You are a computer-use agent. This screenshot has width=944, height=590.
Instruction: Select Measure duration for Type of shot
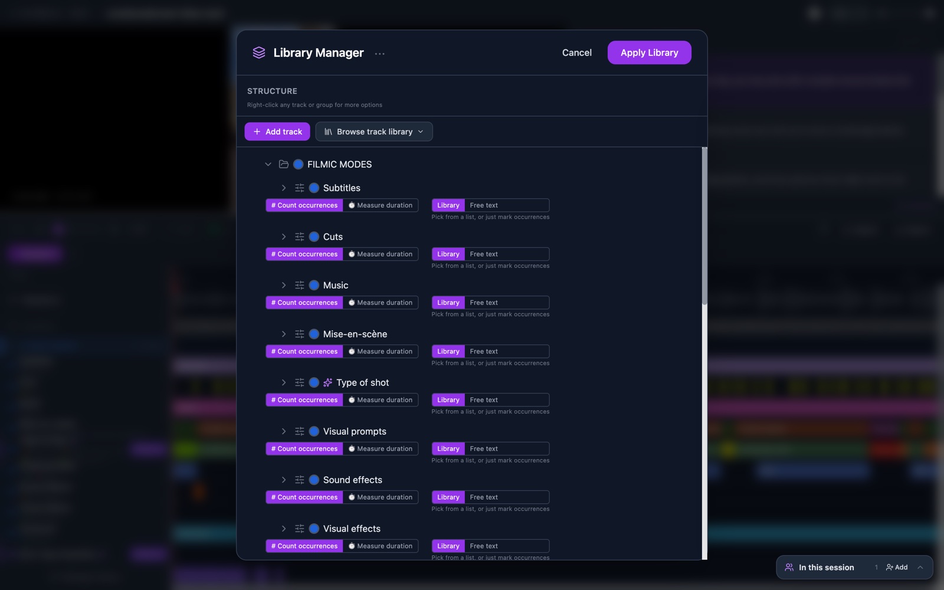click(381, 400)
